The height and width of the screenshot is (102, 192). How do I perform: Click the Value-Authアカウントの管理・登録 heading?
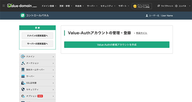point(99,33)
